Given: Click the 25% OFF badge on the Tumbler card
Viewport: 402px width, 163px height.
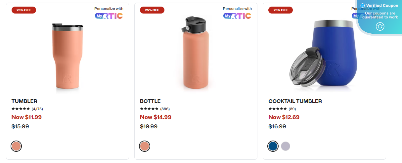Looking at the screenshot, I should (x=24, y=10).
